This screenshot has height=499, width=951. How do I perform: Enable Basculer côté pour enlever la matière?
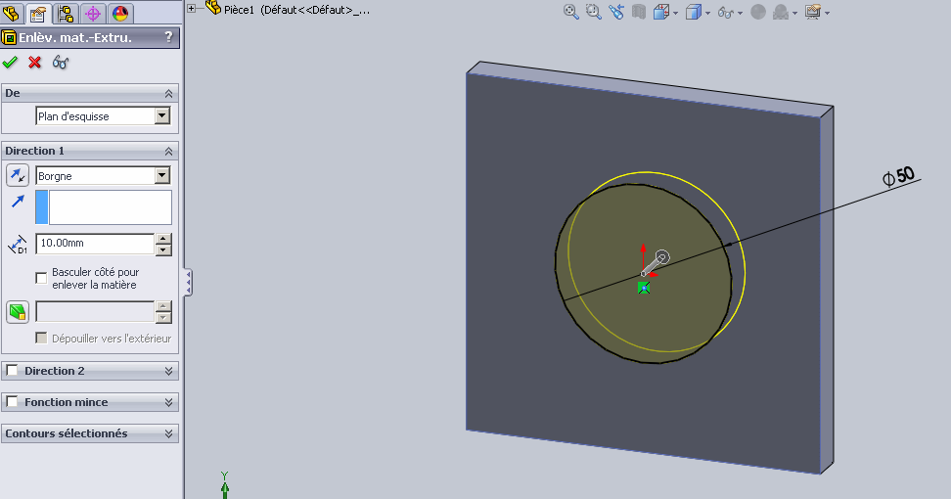click(x=41, y=278)
